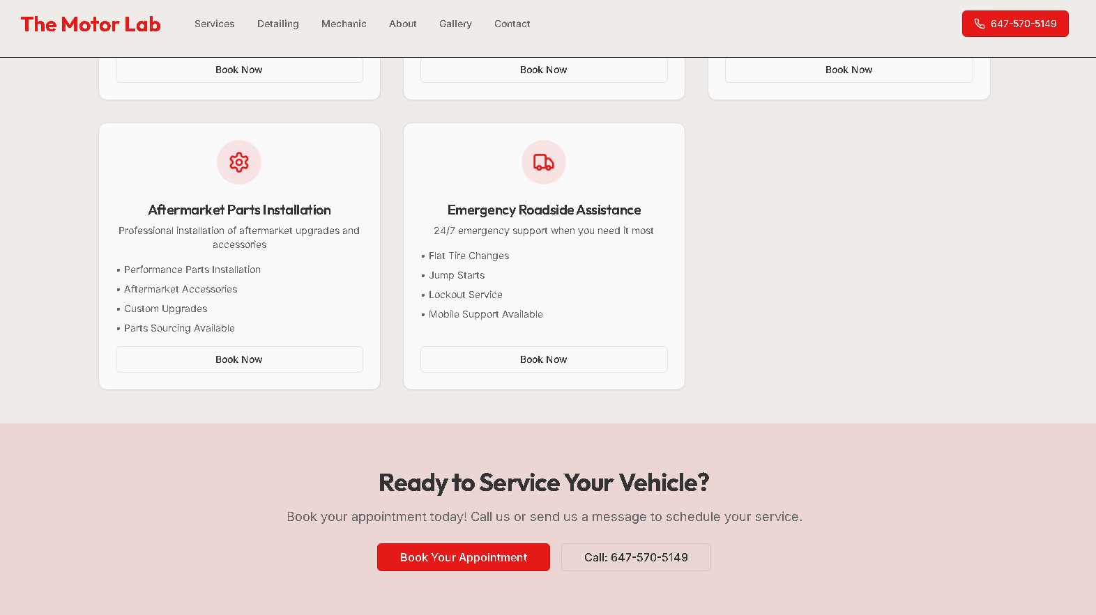Select Mechanic in the navigation bar
The image size is (1096, 615).
(x=344, y=24)
